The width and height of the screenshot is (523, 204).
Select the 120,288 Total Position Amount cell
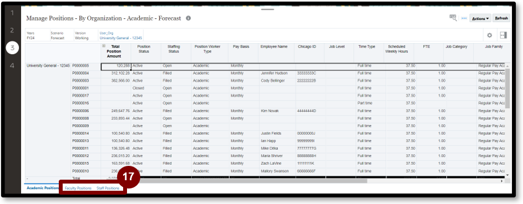pyautogui.click(x=116, y=66)
